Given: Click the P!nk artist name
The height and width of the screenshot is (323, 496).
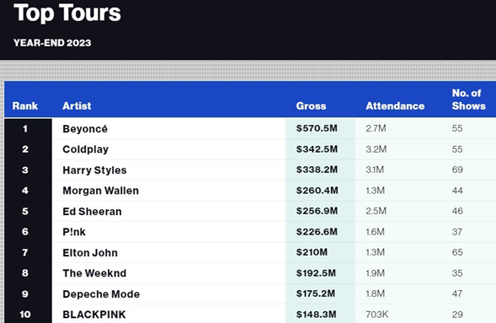Looking at the screenshot, I should tap(74, 232).
